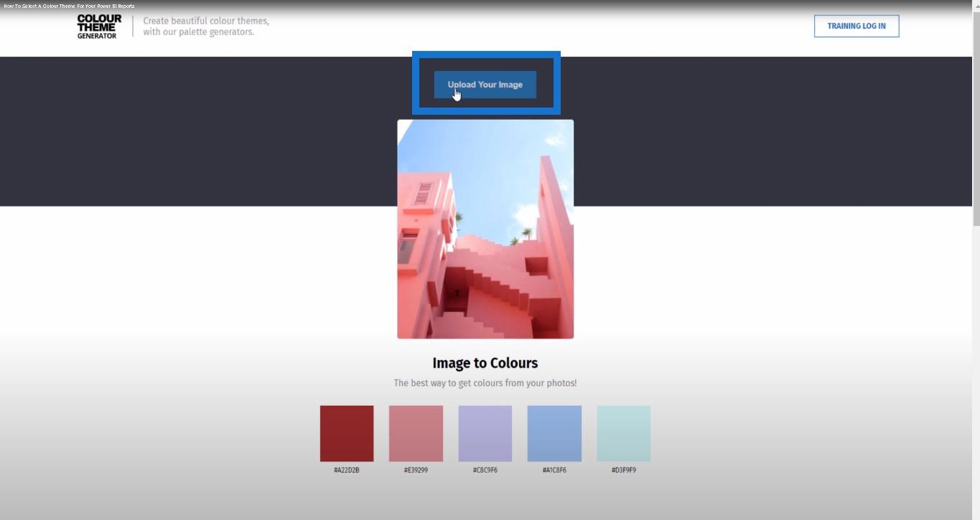Click the Image to Colours heading
This screenshot has height=520, width=980.
(485, 363)
